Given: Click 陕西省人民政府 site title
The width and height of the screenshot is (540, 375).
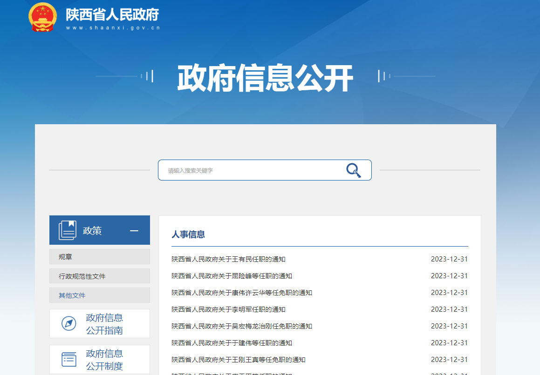Looking at the screenshot, I should tap(112, 15).
